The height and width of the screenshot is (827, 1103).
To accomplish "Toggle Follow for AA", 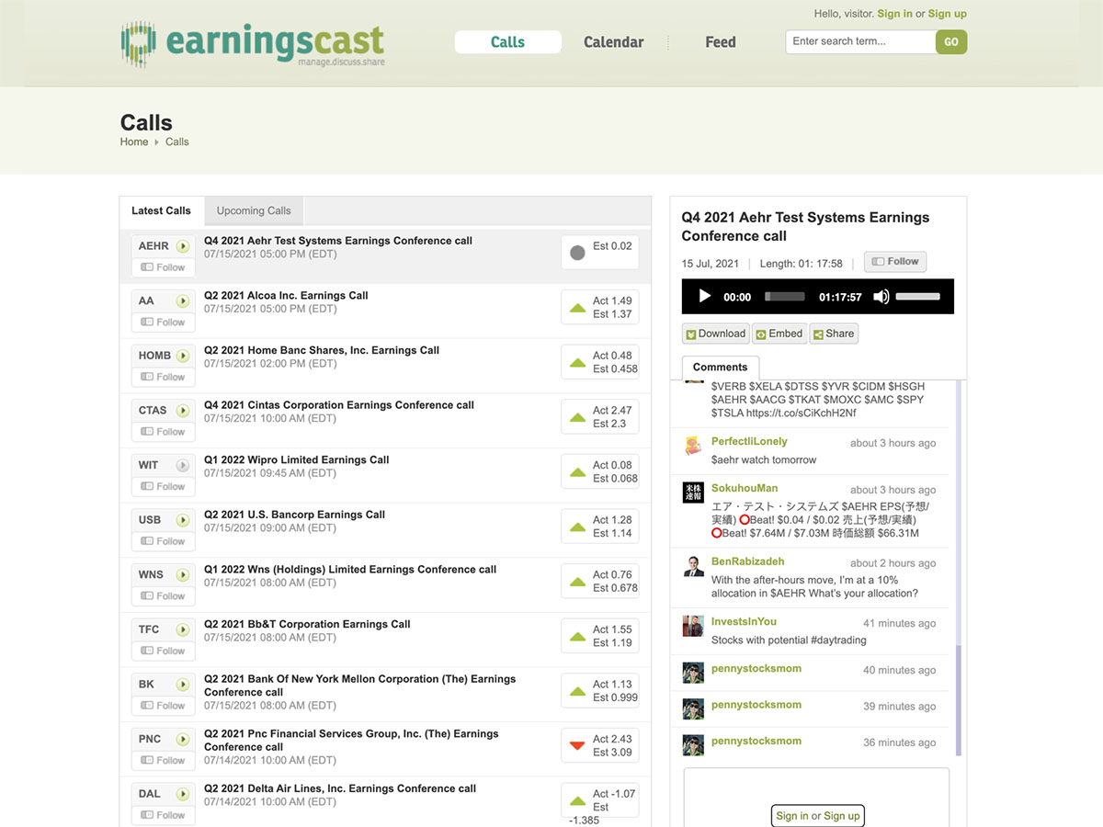I will 163,323.
